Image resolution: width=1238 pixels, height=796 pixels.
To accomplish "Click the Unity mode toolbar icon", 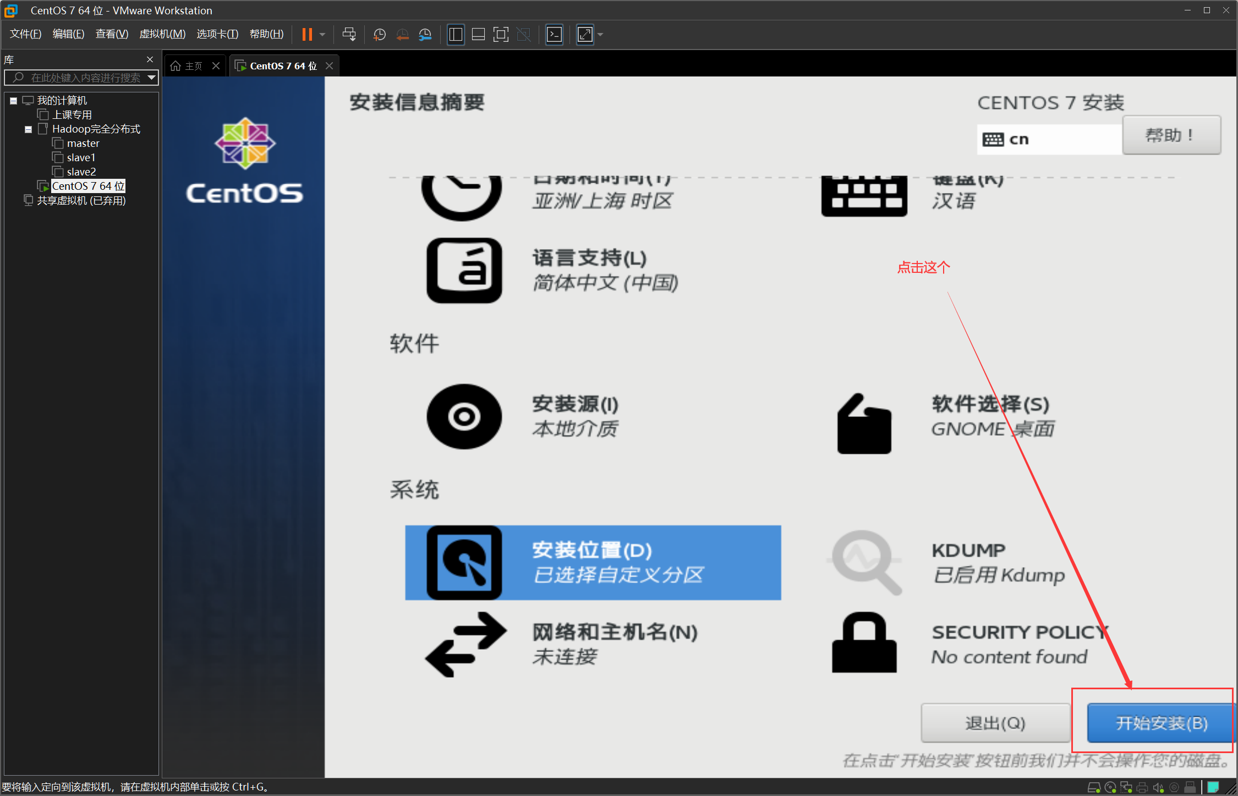I will tap(524, 35).
